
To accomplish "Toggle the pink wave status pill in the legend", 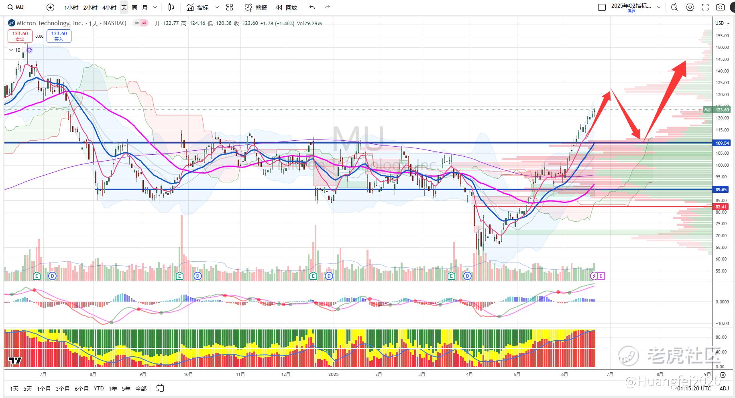I will [144, 23].
